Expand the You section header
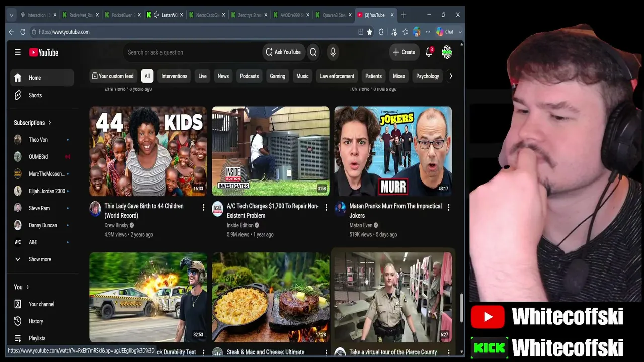The image size is (644, 362). 21,287
